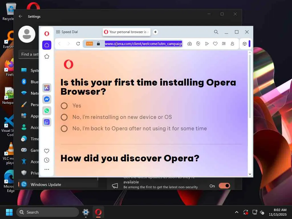The image size is (292, 219).
Task: Click the 'Find a setting' search box
Action: [29, 54]
